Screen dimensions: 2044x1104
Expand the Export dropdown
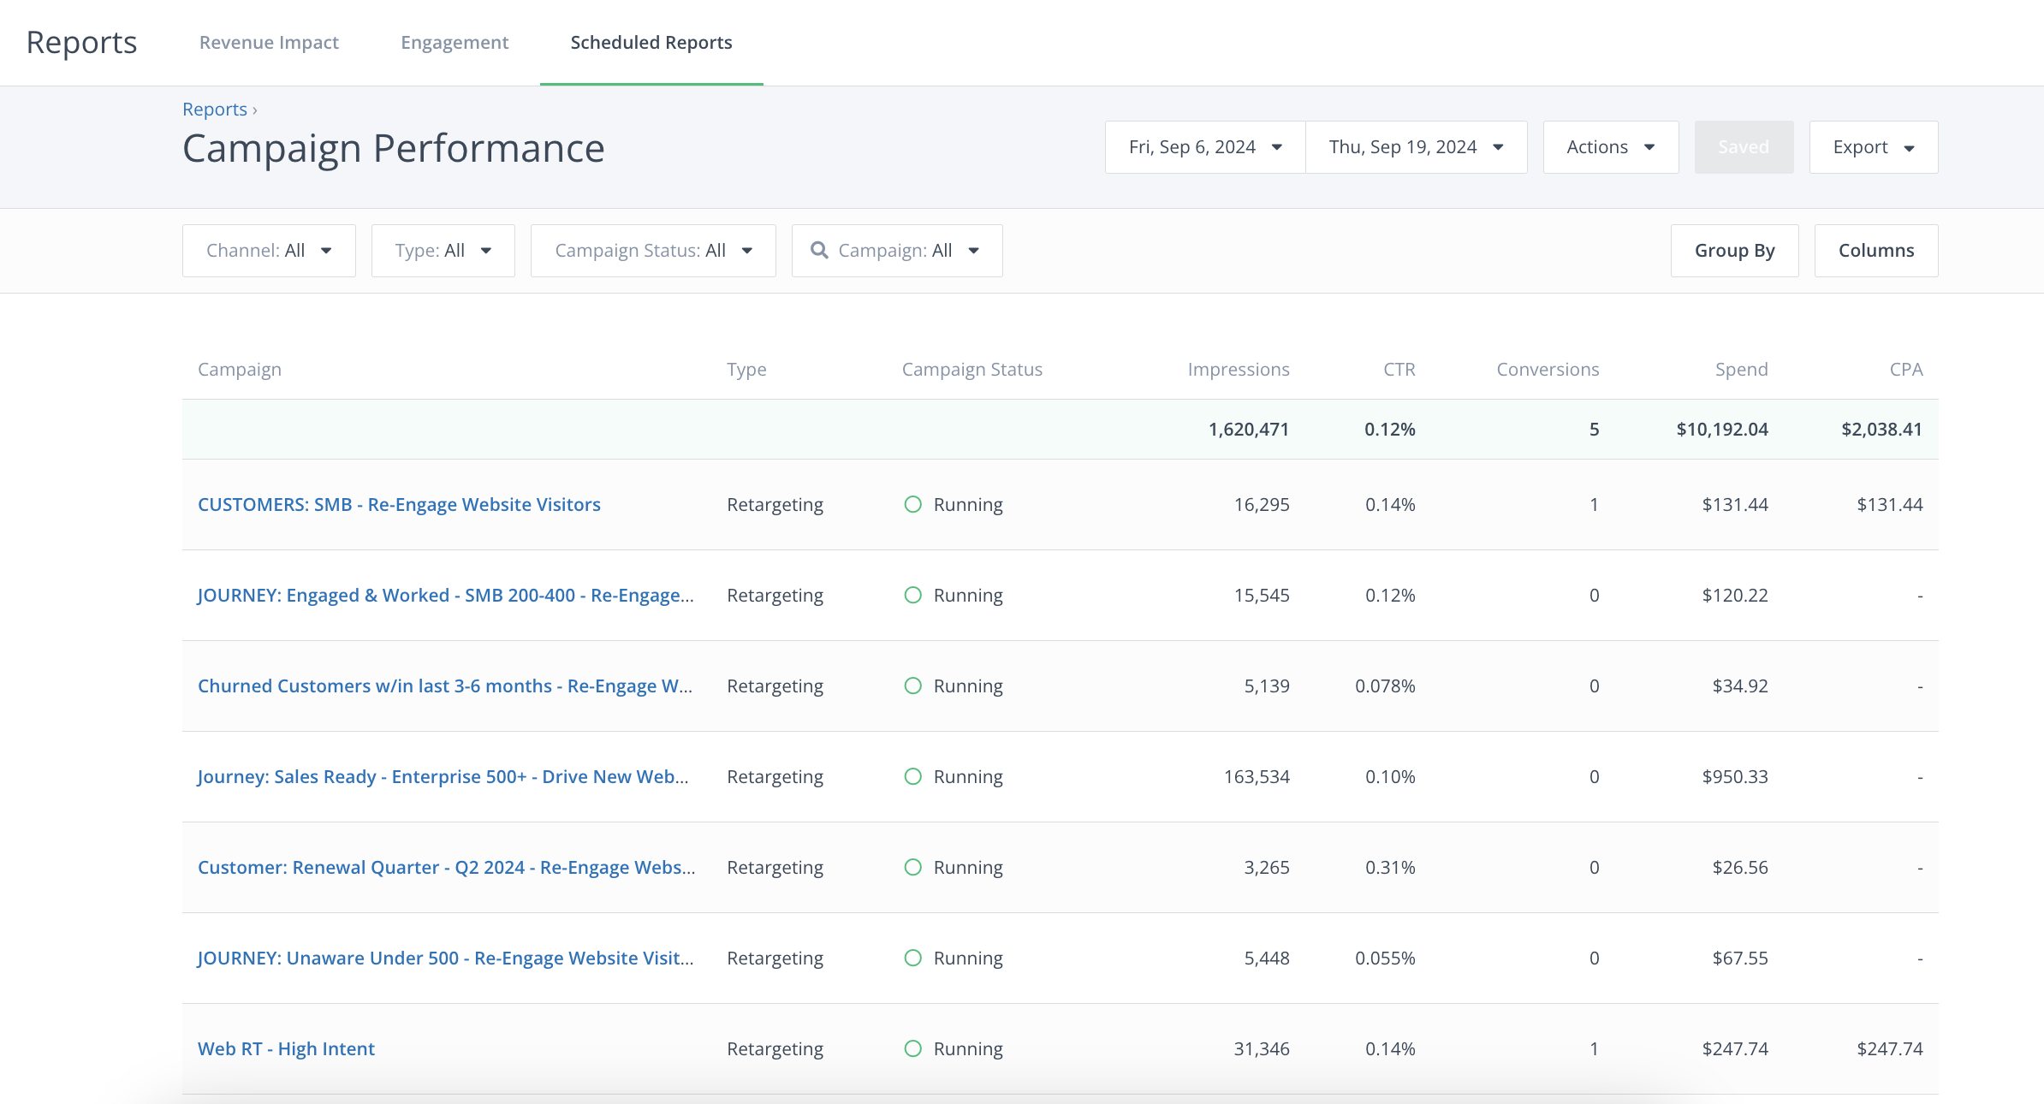(1873, 147)
